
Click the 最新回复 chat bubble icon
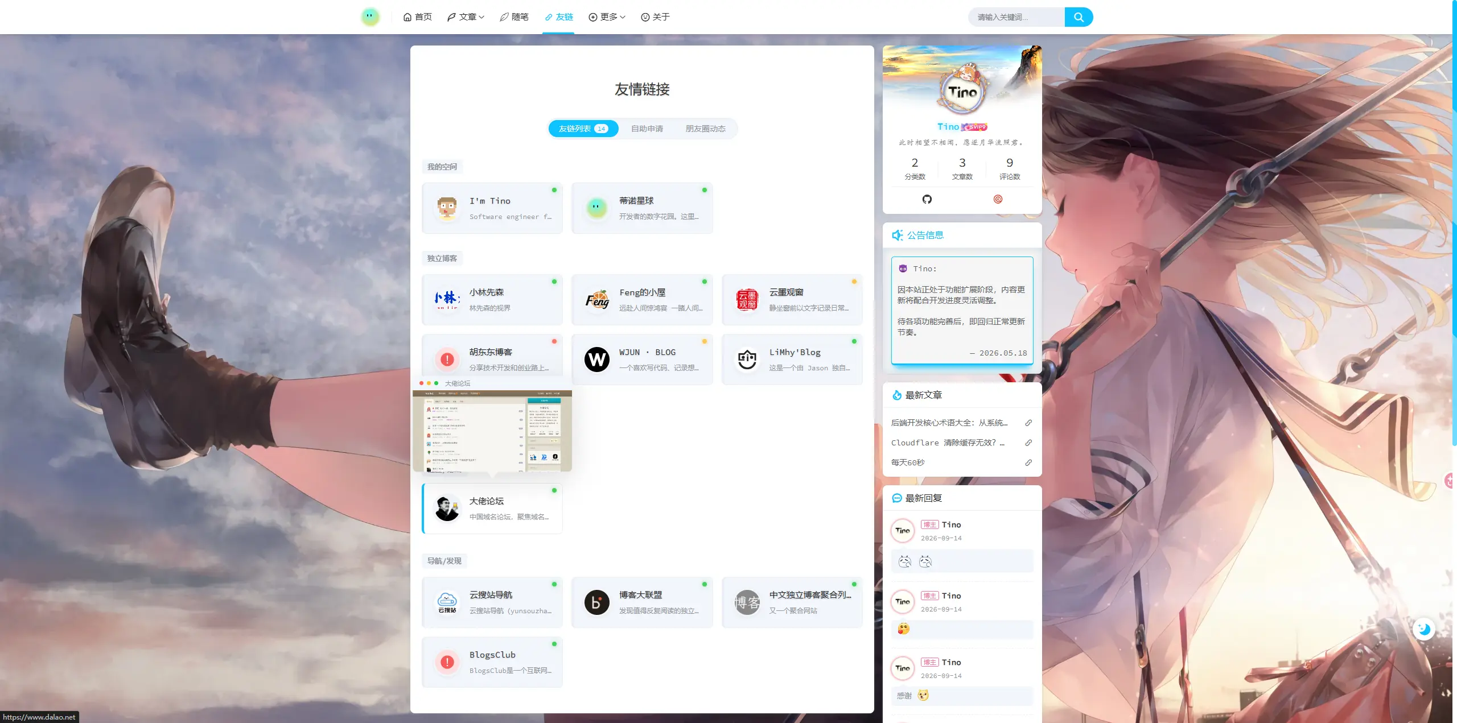tap(897, 498)
